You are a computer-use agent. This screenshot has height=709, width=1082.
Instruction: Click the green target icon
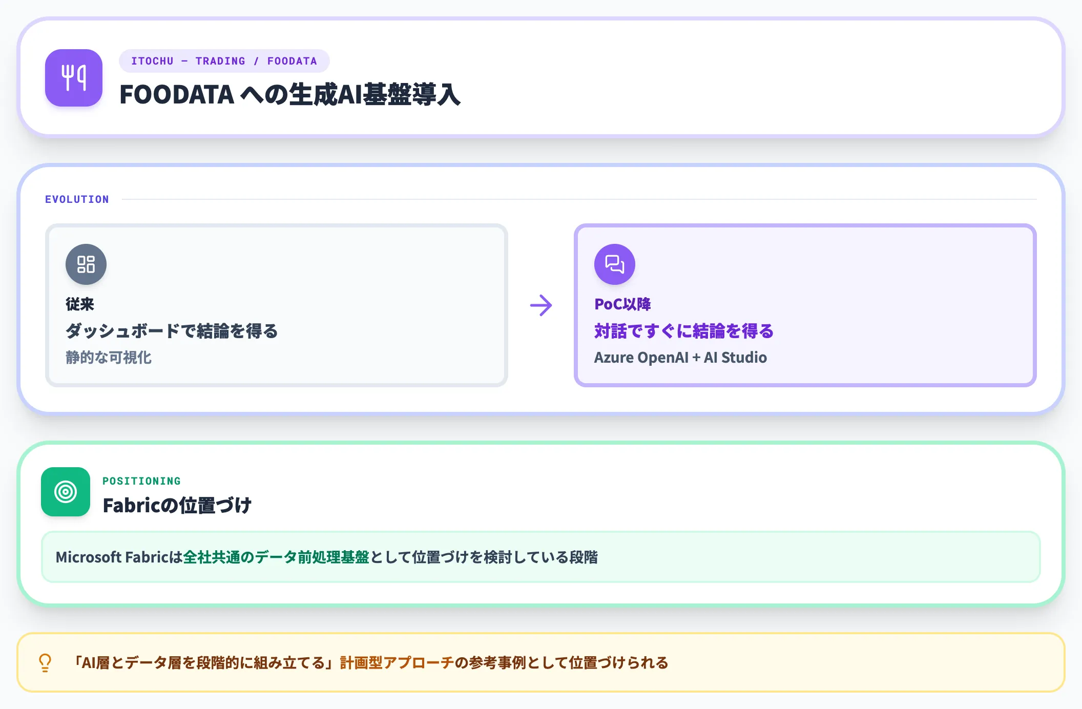click(66, 492)
